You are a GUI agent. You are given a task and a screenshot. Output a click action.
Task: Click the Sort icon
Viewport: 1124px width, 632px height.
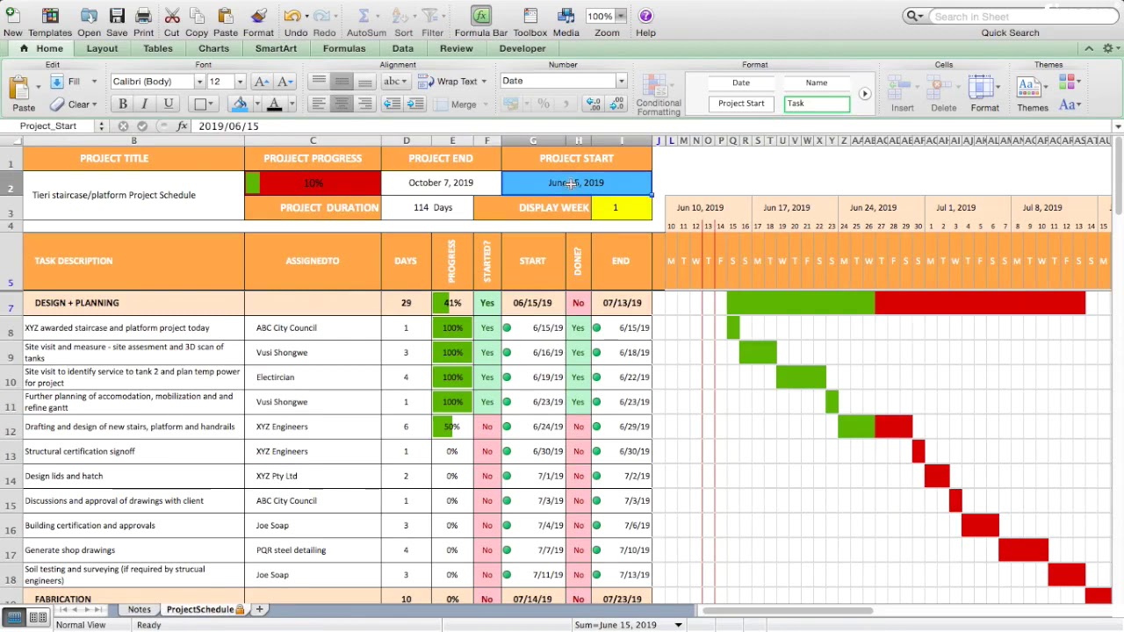click(400, 16)
